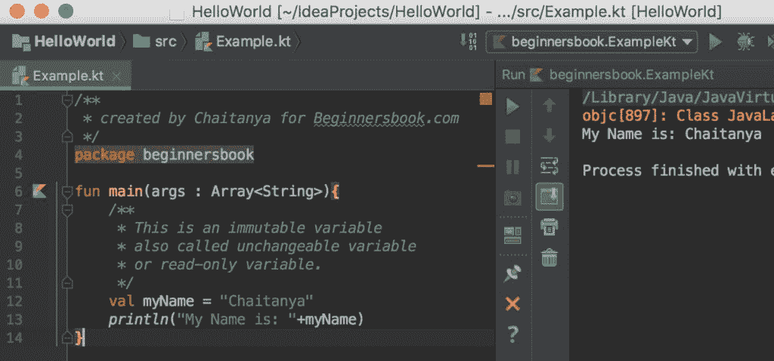Click the underlined 'Beginnersbook' word in comment
This screenshot has height=361, width=774.
[x=369, y=119]
